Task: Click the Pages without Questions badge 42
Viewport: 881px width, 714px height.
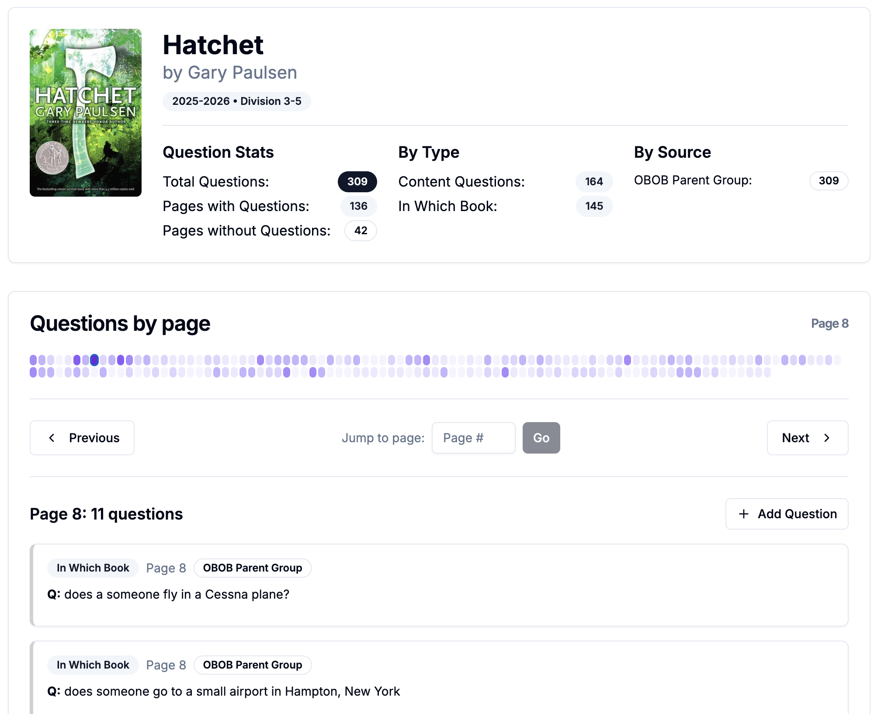Action: pyautogui.click(x=360, y=231)
